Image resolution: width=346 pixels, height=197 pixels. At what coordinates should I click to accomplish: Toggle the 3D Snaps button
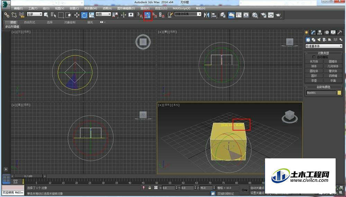140,15
